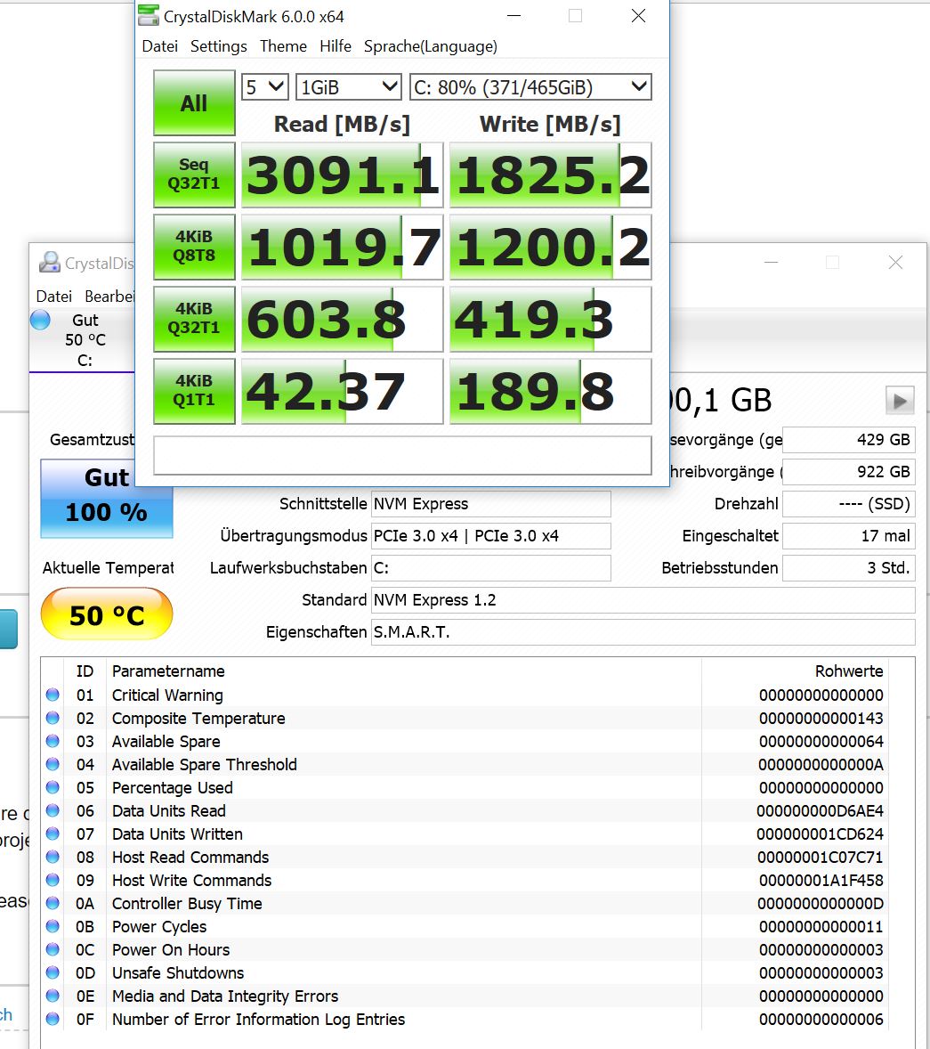Image resolution: width=930 pixels, height=1049 pixels.
Task: Start the Seq Q32T1 benchmark
Action: [194, 175]
